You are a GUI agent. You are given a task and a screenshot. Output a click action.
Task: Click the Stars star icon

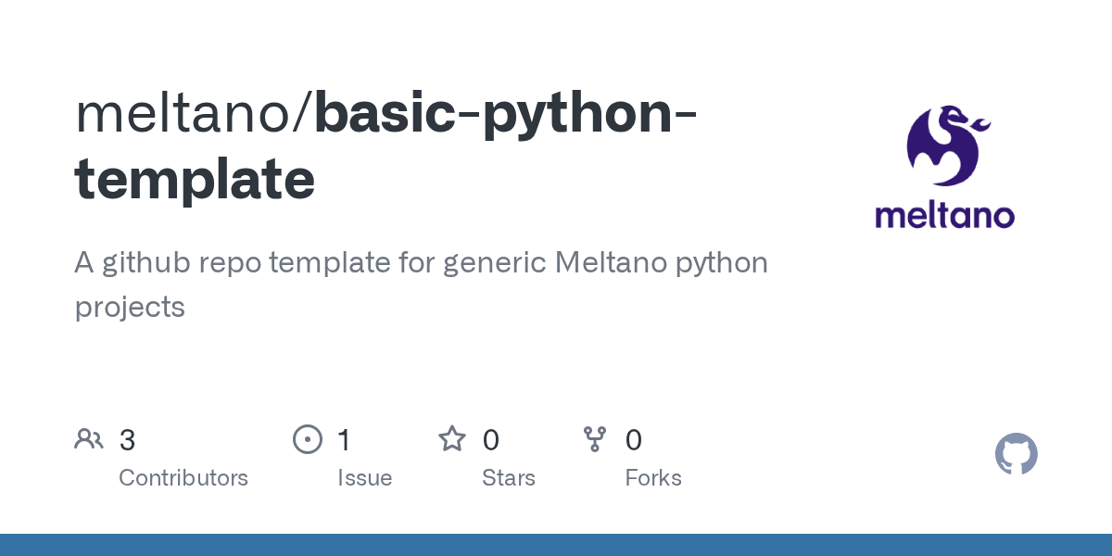click(452, 439)
